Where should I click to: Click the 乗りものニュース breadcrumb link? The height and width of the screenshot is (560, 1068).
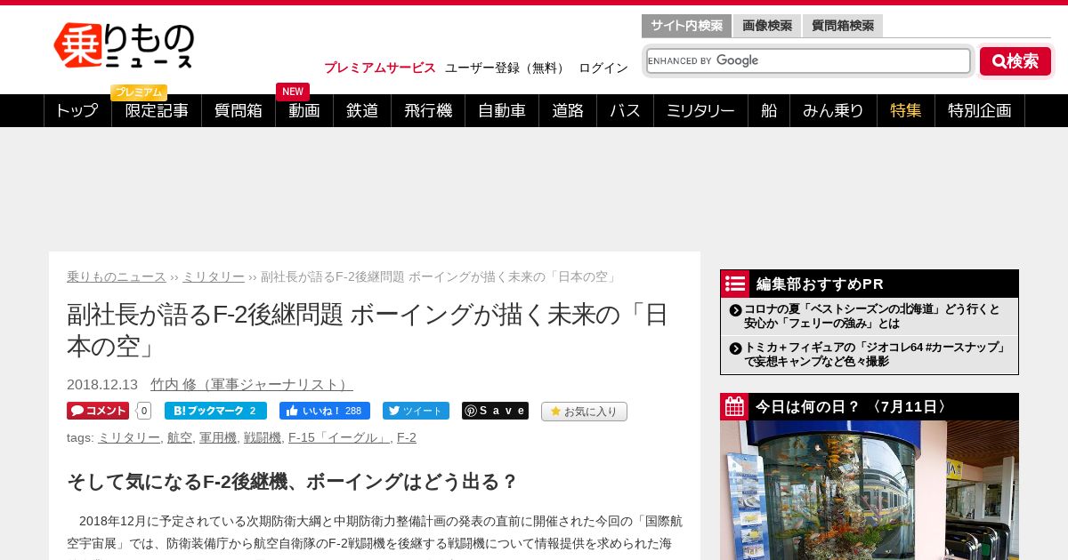click(x=117, y=276)
